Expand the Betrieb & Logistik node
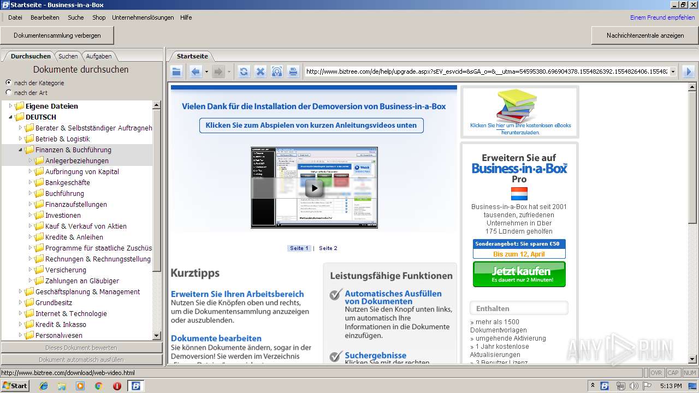This screenshot has width=699, height=393. (x=21, y=139)
